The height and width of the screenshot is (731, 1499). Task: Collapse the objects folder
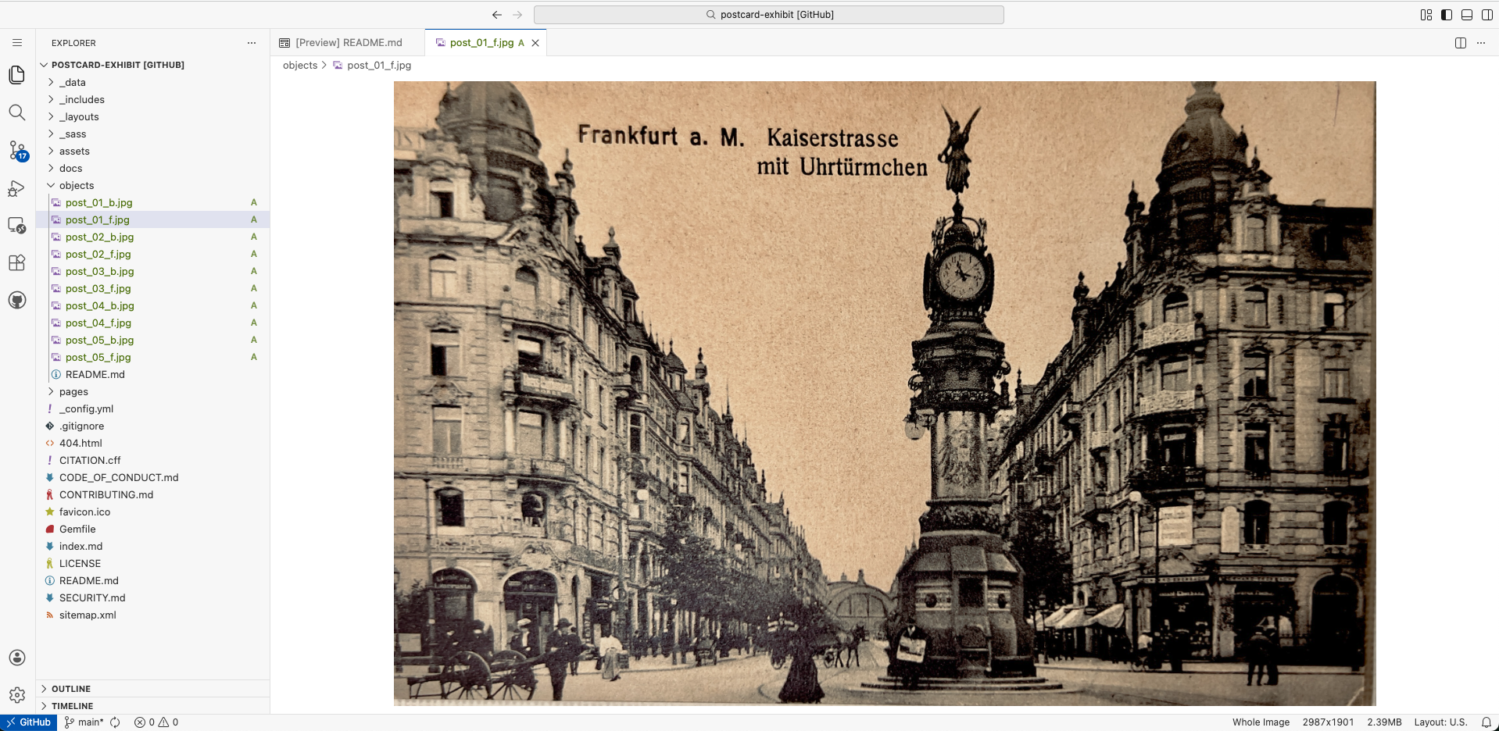76,185
